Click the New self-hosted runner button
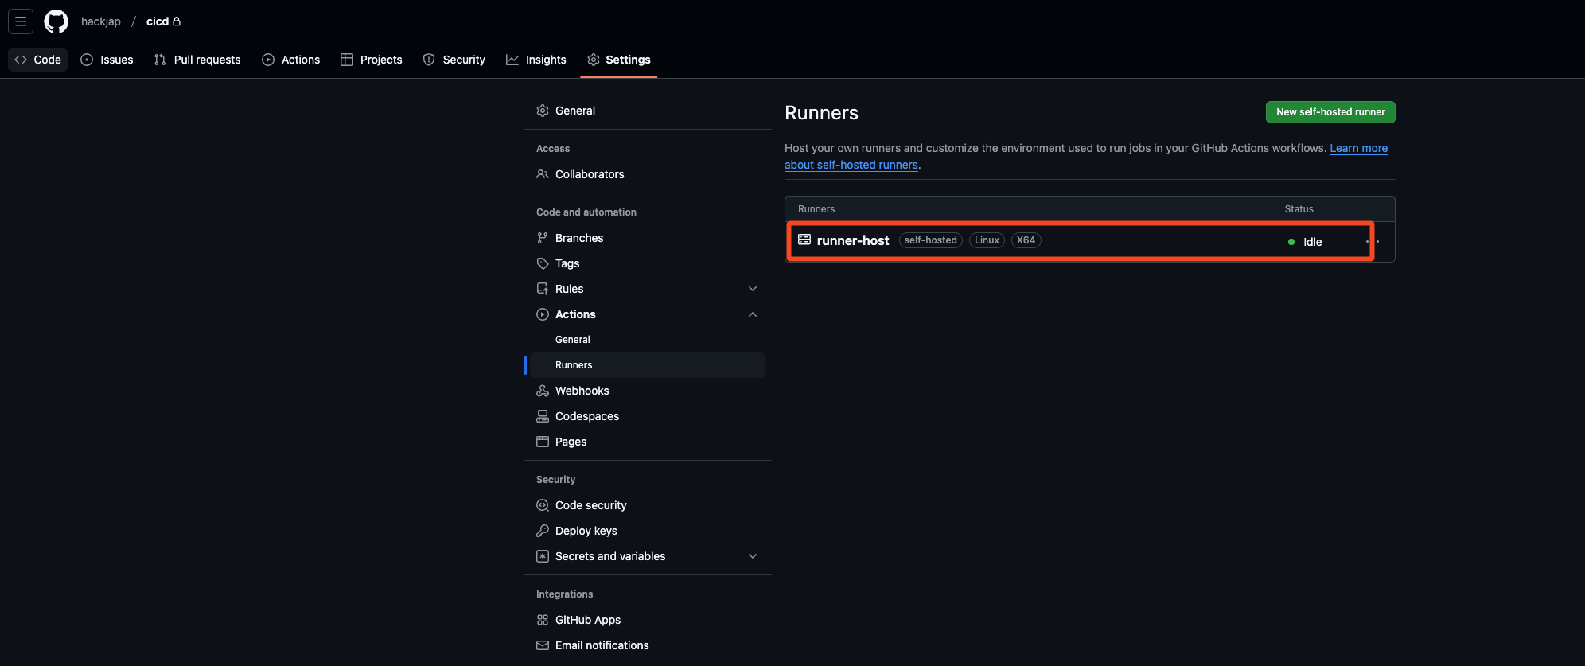1585x666 pixels. 1330,112
